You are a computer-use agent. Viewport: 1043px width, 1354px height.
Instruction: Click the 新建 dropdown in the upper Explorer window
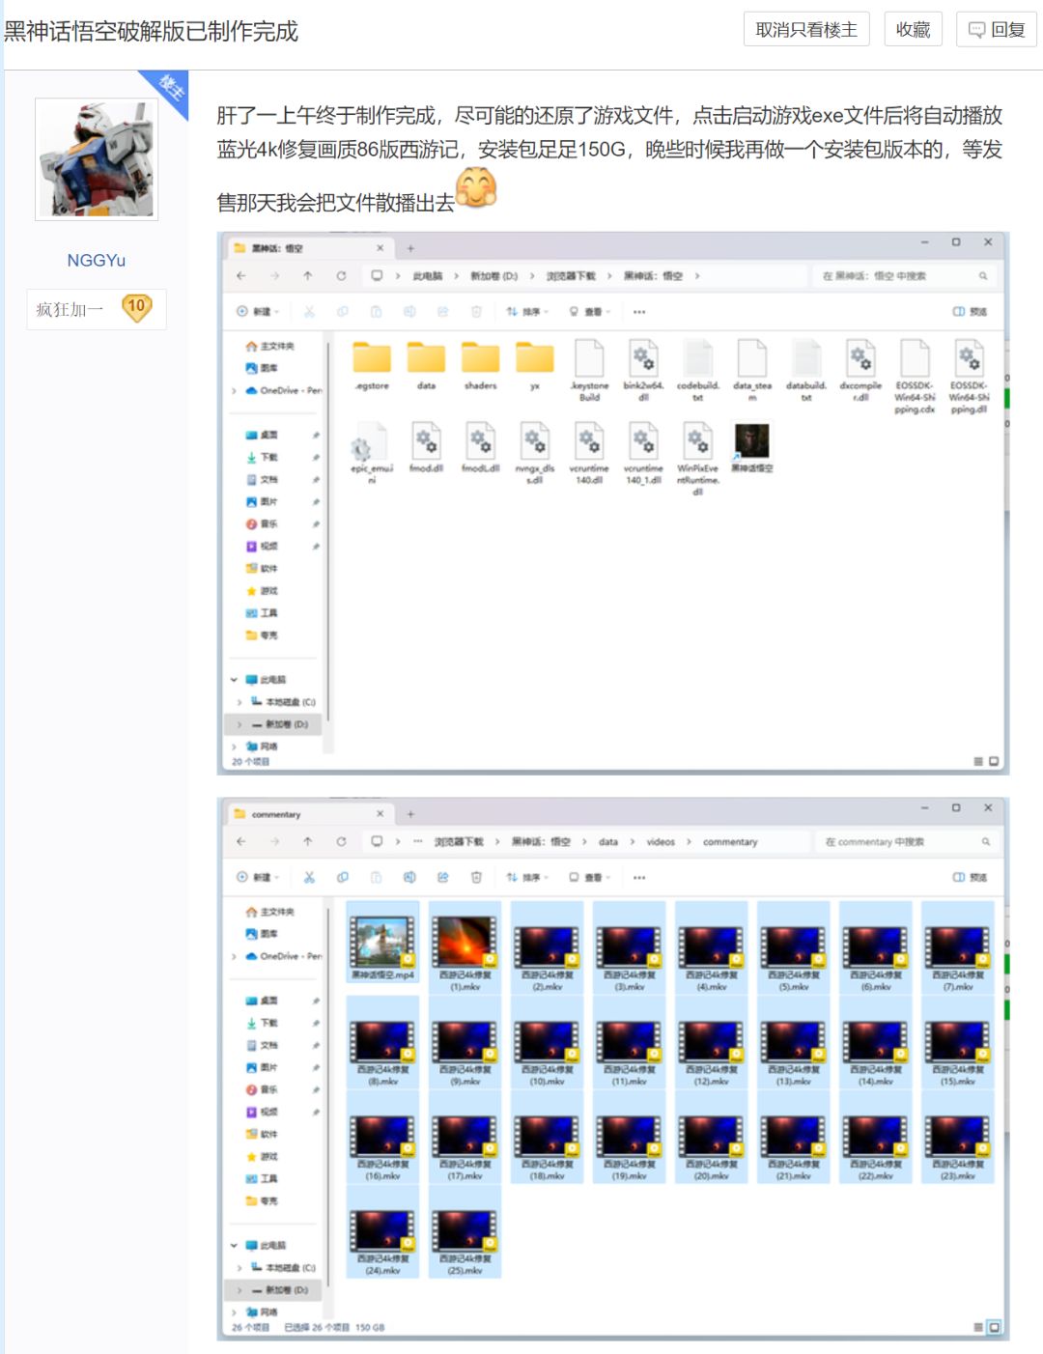(x=258, y=311)
